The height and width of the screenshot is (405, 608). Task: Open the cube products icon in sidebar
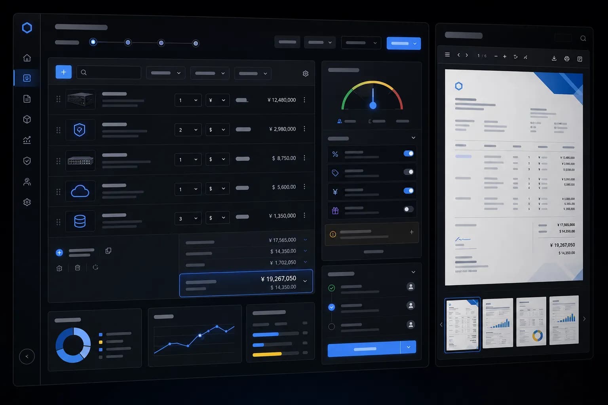click(x=27, y=119)
